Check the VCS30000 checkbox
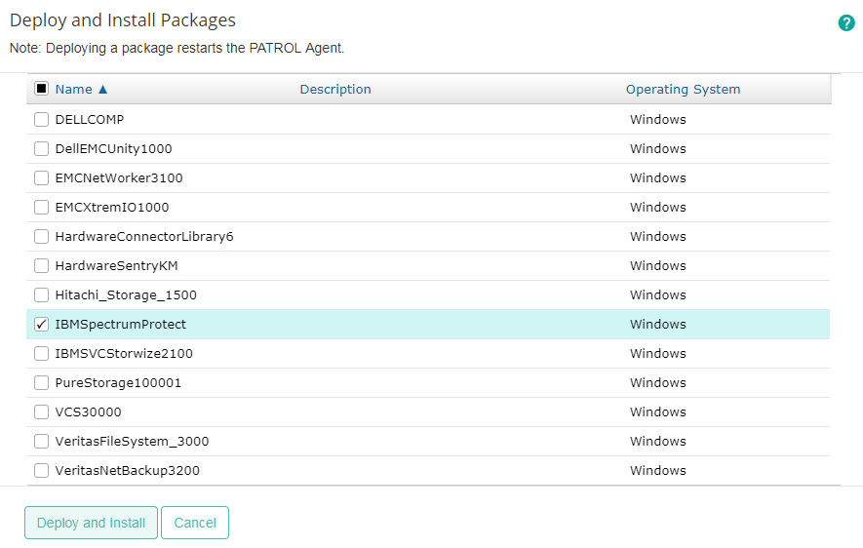 41,411
